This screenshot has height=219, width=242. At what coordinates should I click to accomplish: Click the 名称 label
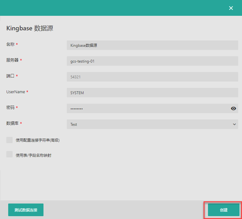click(x=10, y=44)
